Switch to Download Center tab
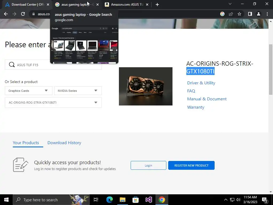The image size is (273, 205). (27, 5)
